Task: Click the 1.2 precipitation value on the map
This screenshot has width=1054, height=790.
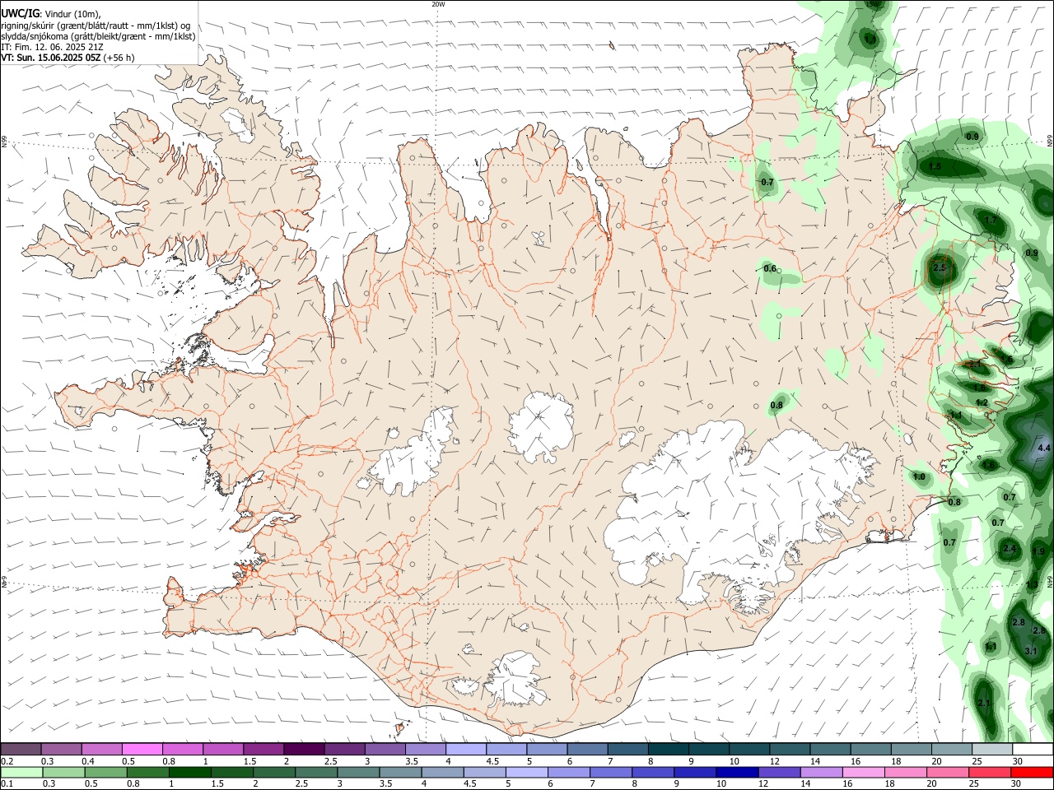Action: click(982, 402)
